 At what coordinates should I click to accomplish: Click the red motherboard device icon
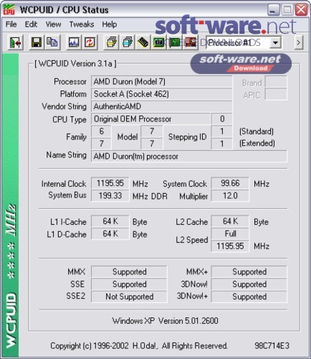[x=190, y=42]
